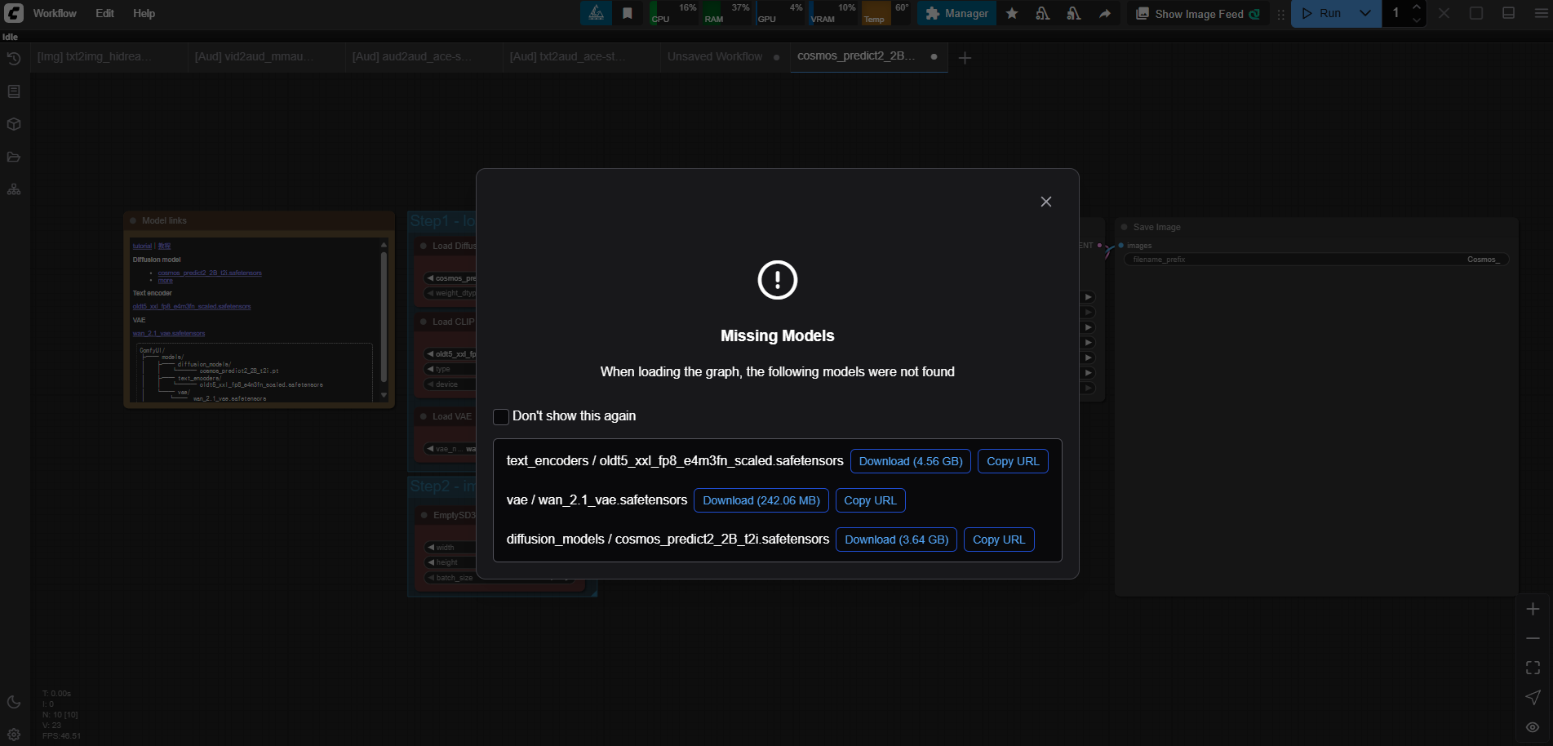Image resolution: width=1553 pixels, height=746 pixels.
Task: Click the star favorites icon
Action: 1012,13
